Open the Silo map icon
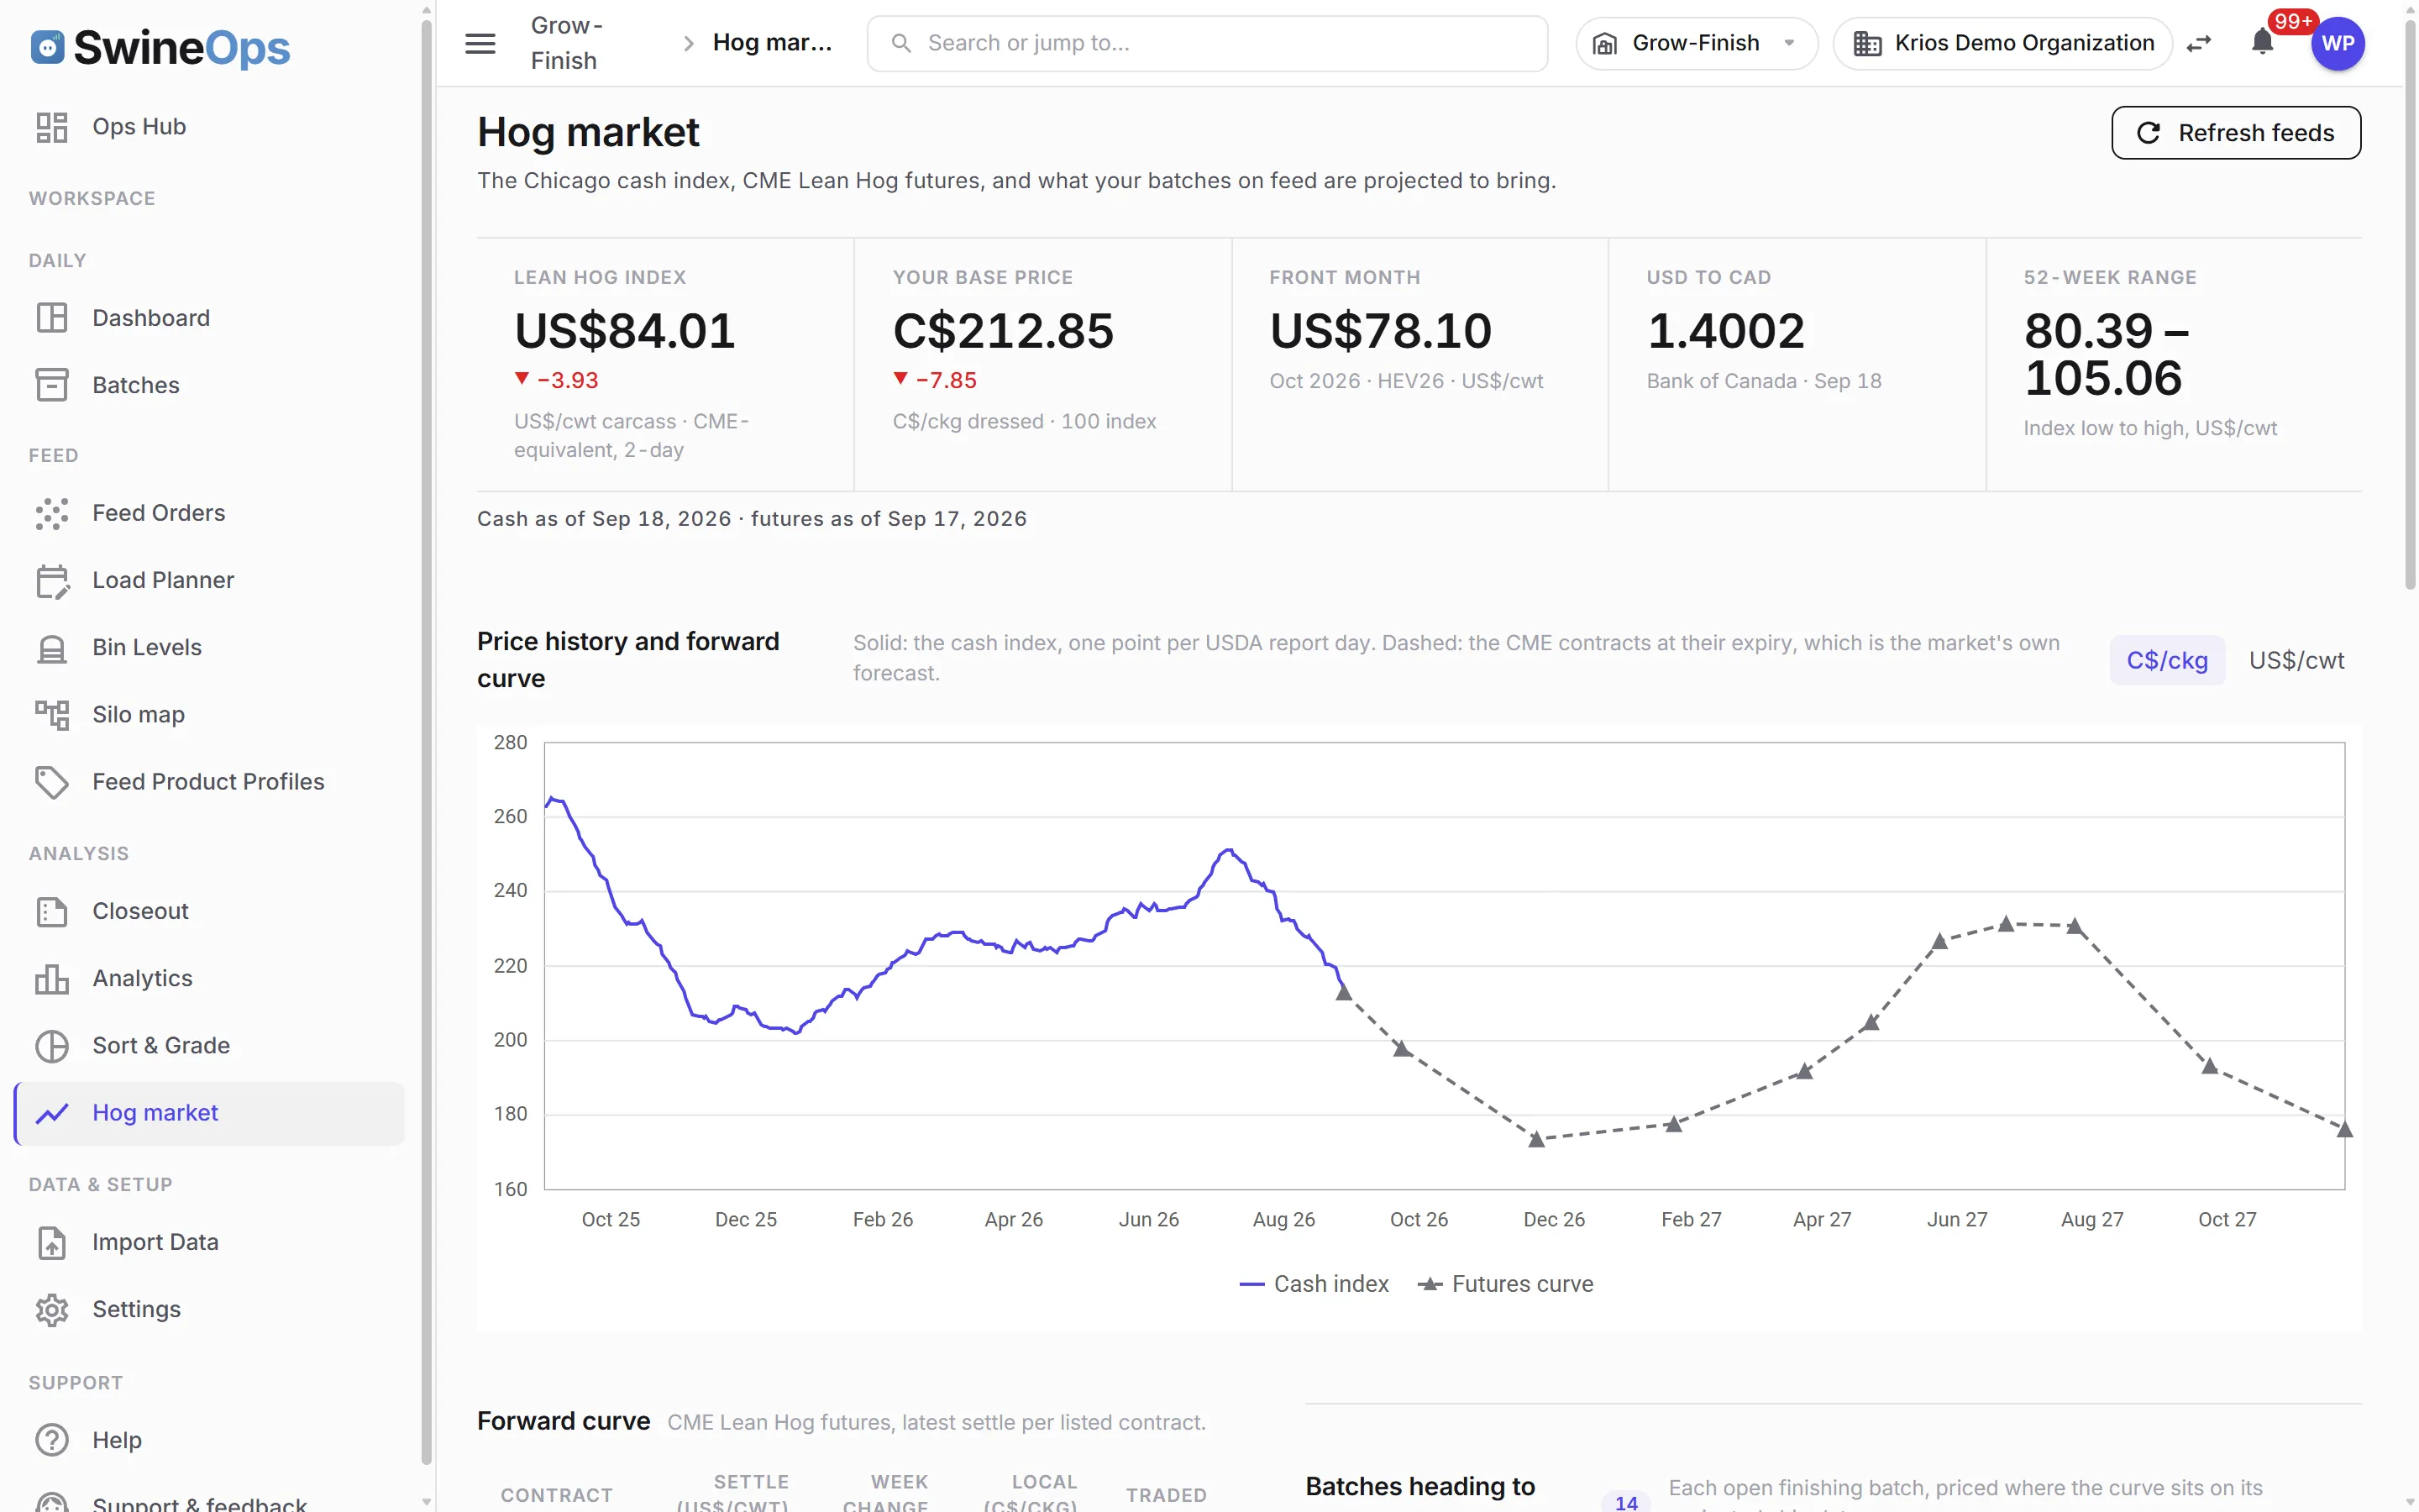The width and height of the screenshot is (2419, 1512). point(51,714)
